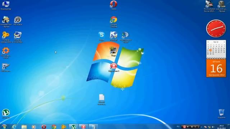Open Windows Explorer from taskbar
Image resolution: width=230 pixels, height=129 pixels.
(24, 126)
